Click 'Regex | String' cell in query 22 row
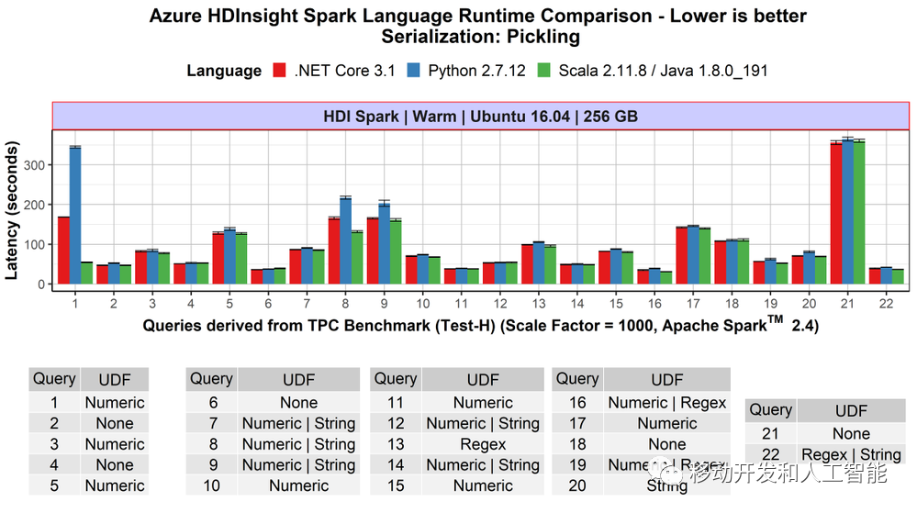This screenshot has height=513, width=917. click(x=852, y=454)
